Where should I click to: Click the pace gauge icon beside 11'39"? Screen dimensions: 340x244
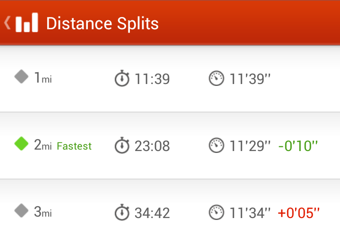[216, 78]
